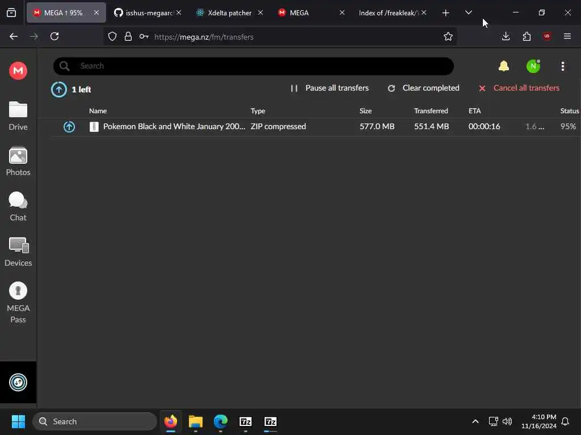Open the green N account avatar
581x435 pixels.
[533, 66]
